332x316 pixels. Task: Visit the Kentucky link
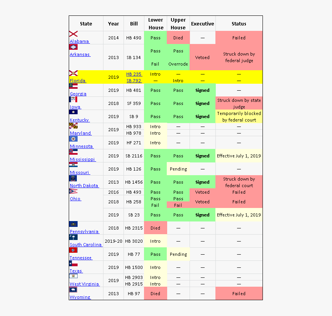point(80,120)
